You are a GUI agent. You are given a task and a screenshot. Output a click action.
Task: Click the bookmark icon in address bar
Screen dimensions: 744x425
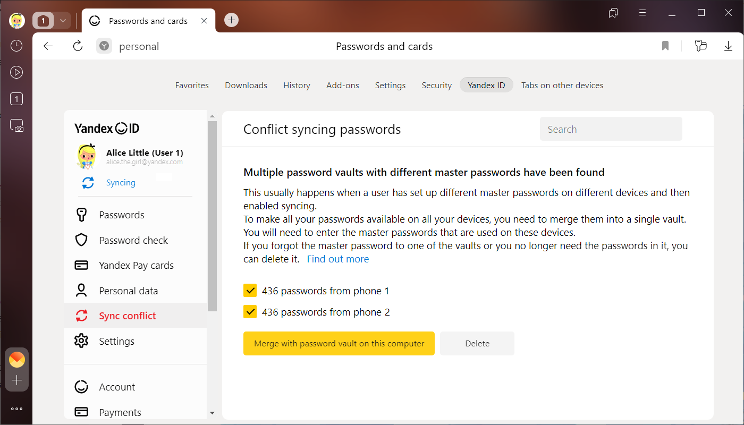665,46
